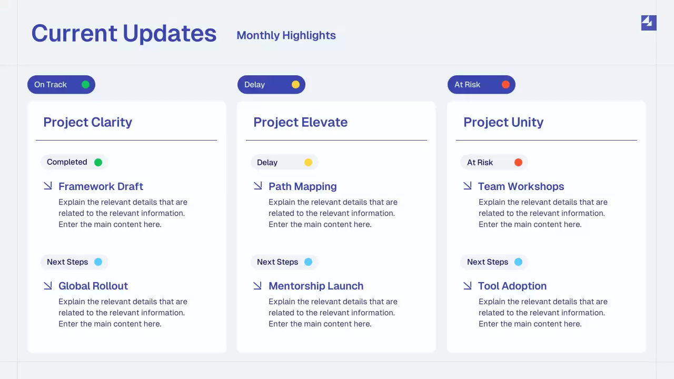Image resolution: width=674 pixels, height=379 pixels.
Task: Select the company logo in the top corner
Action: point(648,23)
